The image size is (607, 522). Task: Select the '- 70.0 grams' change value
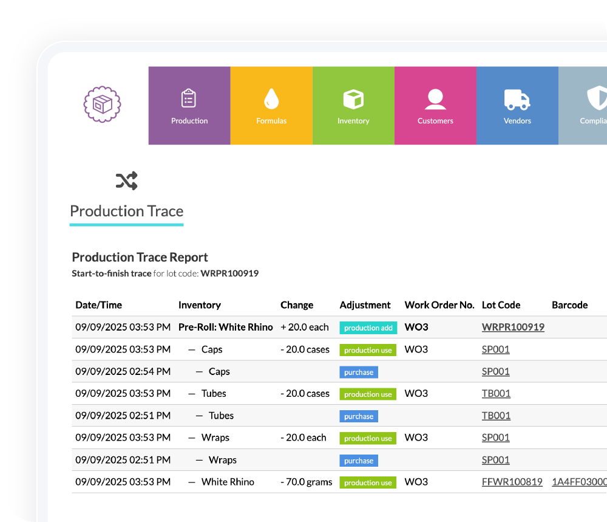(x=307, y=482)
